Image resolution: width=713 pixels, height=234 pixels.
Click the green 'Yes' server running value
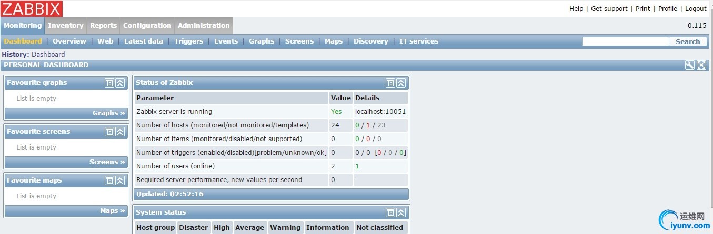pyautogui.click(x=336, y=111)
